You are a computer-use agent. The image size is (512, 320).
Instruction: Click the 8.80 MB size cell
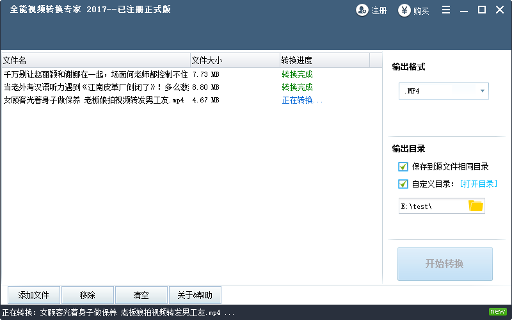pos(205,87)
